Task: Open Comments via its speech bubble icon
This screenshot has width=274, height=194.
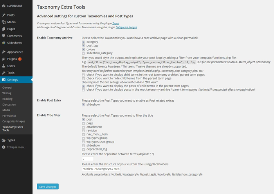Action: [x=4, y=36]
